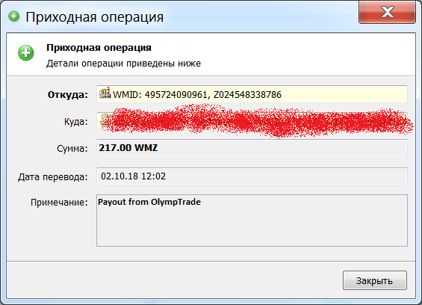This screenshot has height=305, width=422.
Task: Click the redacted Куда recipient field
Action: tap(252, 121)
